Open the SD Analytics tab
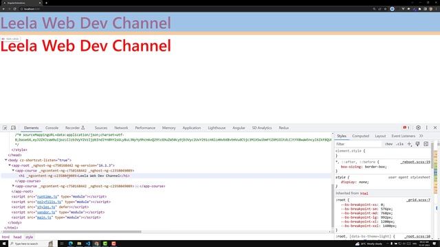Screen dimensions: 440x247 (262, 128)
